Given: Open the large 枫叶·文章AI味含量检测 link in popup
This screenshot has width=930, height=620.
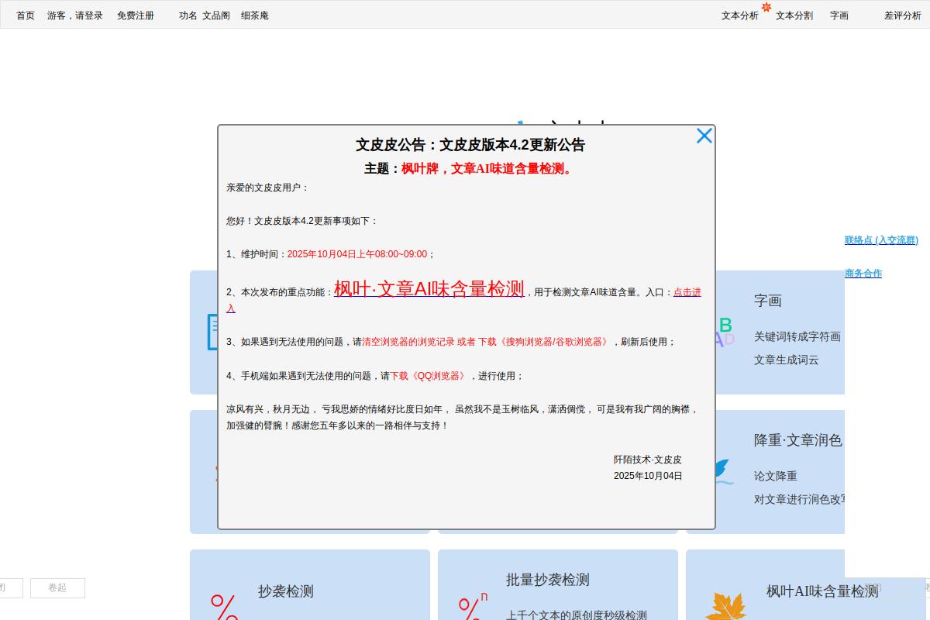Looking at the screenshot, I should tap(429, 288).
